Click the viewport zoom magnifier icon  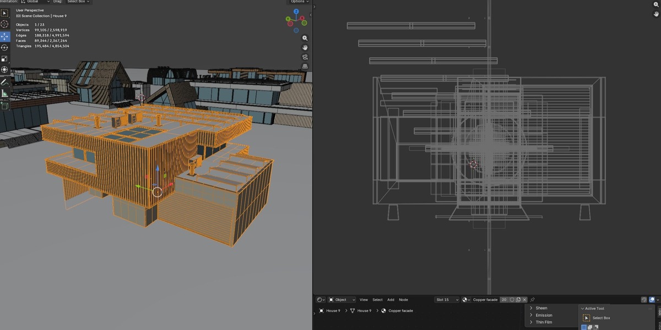[x=305, y=38]
